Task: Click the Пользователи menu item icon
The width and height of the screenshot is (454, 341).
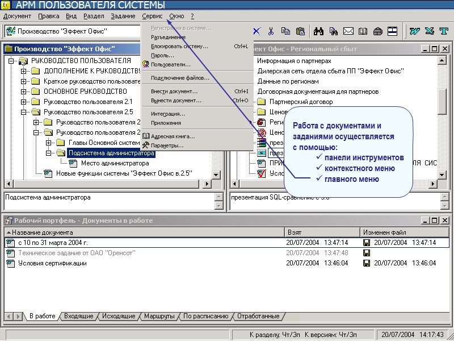Action: point(146,64)
